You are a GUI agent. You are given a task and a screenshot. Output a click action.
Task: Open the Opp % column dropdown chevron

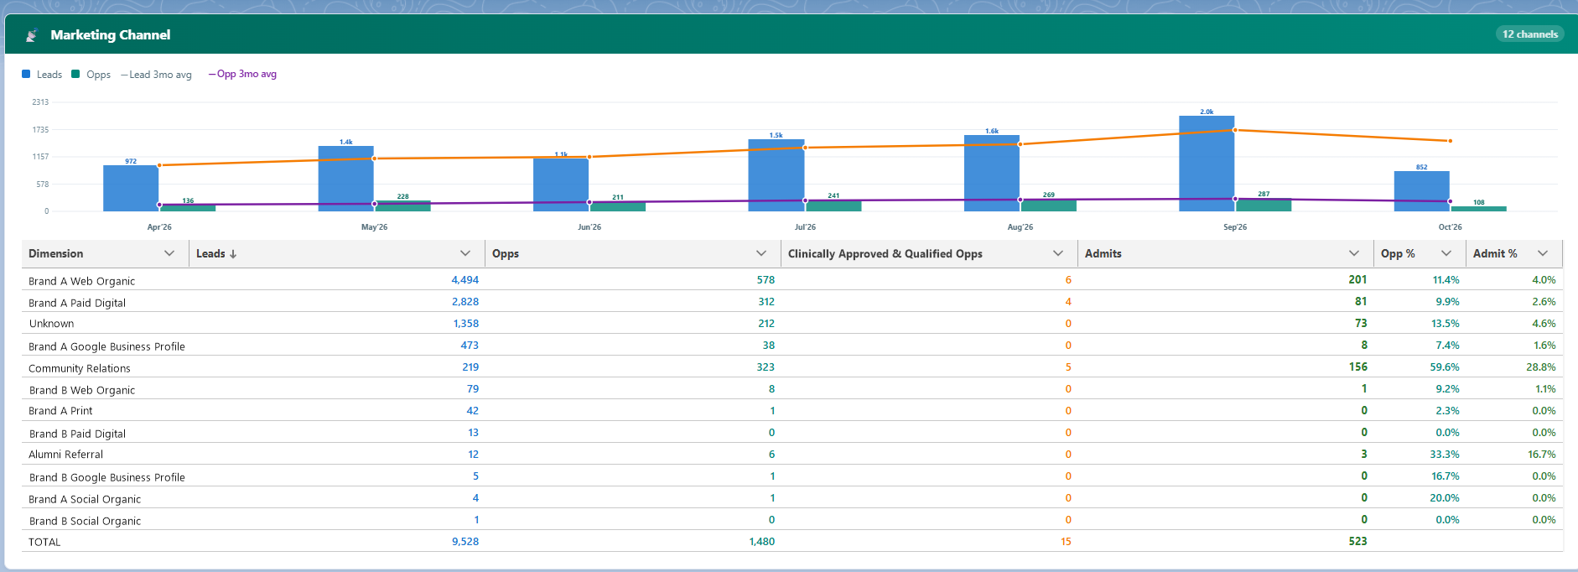(x=1446, y=253)
